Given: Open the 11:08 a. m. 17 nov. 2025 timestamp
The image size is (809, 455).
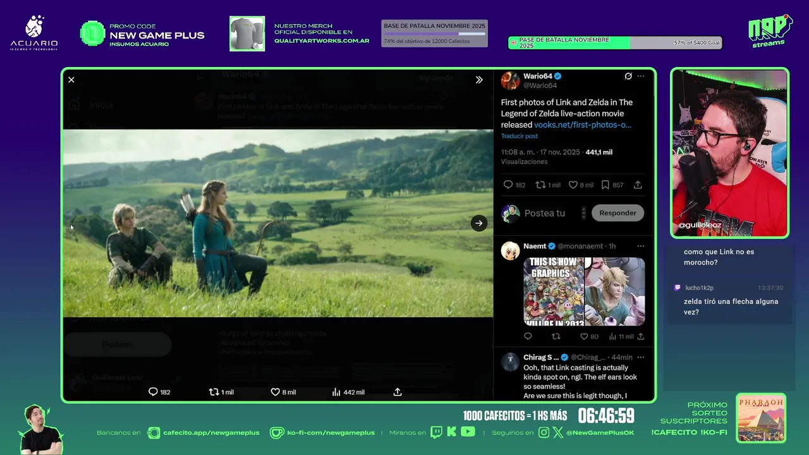Looking at the screenshot, I should tap(541, 152).
